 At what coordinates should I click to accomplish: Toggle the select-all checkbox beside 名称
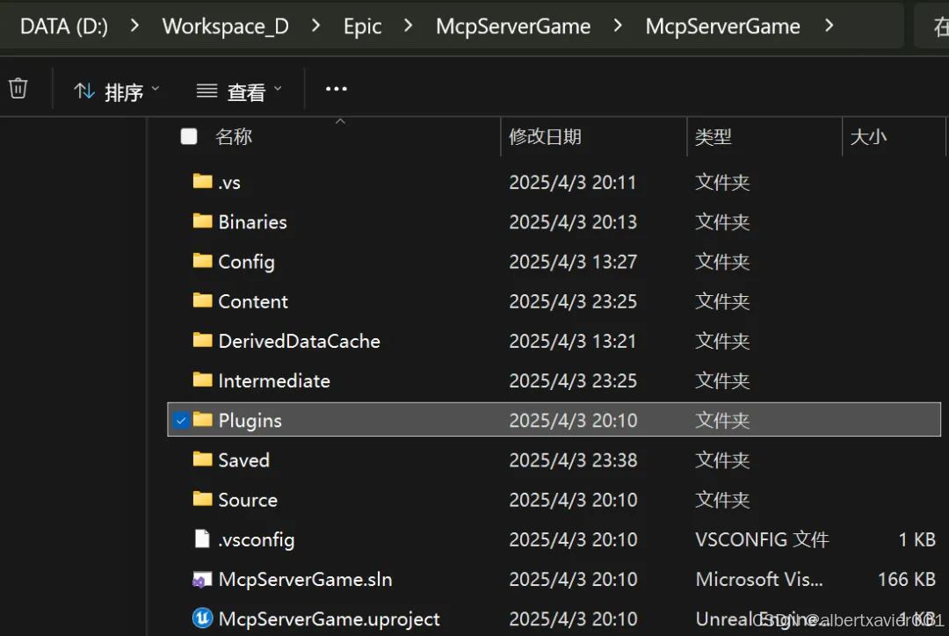pyautogui.click(x=189, y=137)
